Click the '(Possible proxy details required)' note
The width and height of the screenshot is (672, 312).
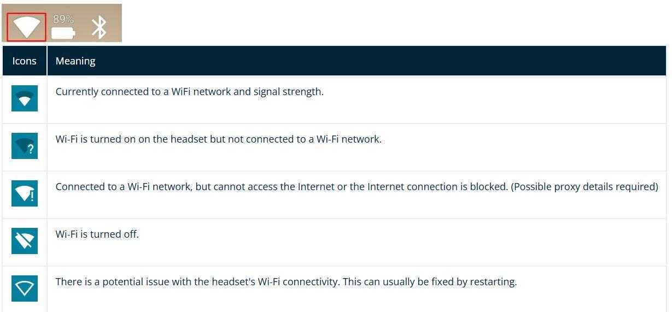click(585, 187)
